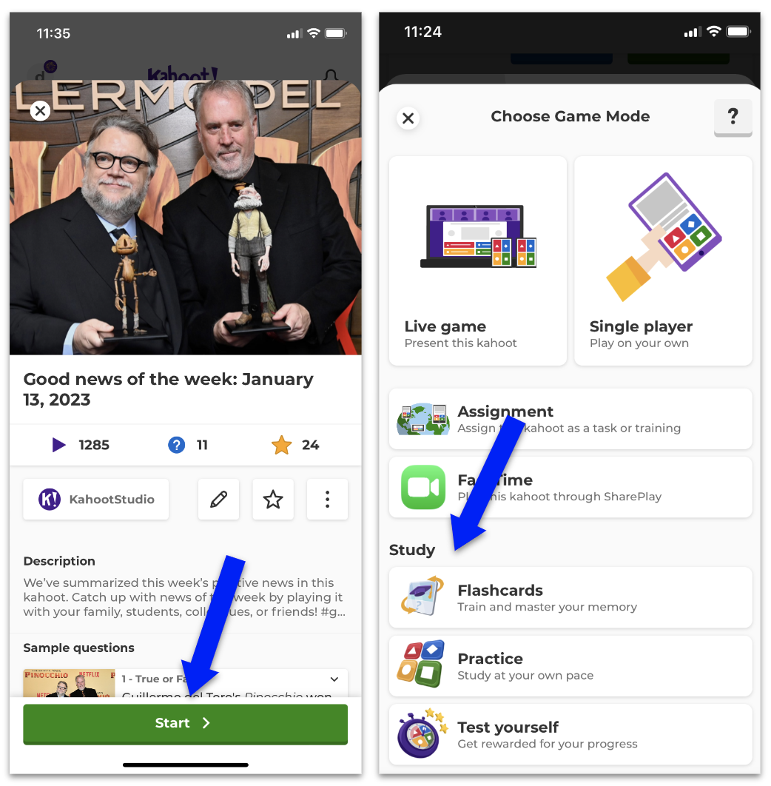Choose the Single player mode card
Image resolution: width=771 pixels, height=786 pixels.
tap(663, 261)
